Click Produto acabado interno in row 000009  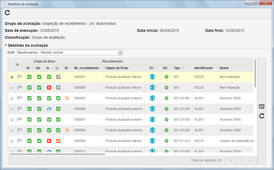pyautogui.click(x=123, y=141)
